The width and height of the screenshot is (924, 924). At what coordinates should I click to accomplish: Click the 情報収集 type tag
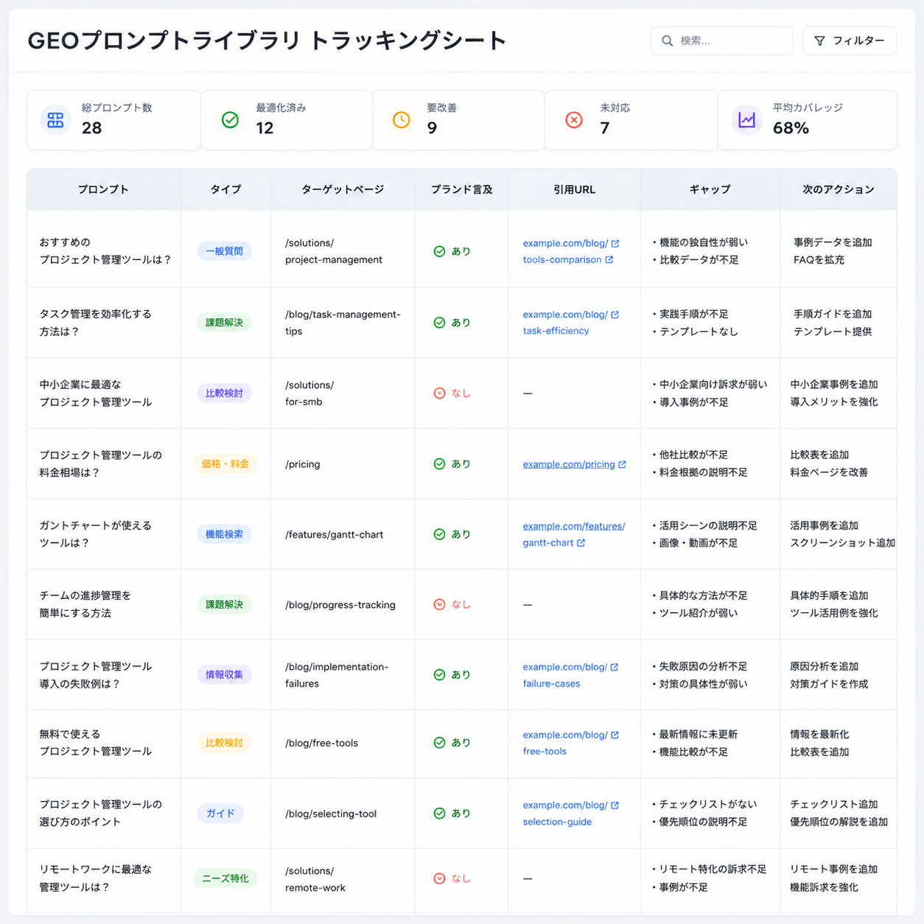click(224, 675)
